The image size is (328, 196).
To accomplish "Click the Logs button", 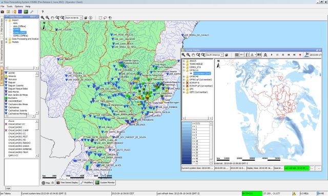I will coord(8,188).
